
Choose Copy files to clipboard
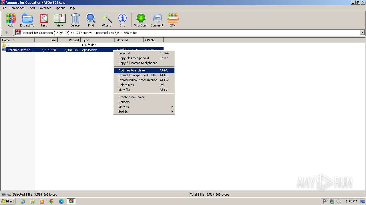144,58
